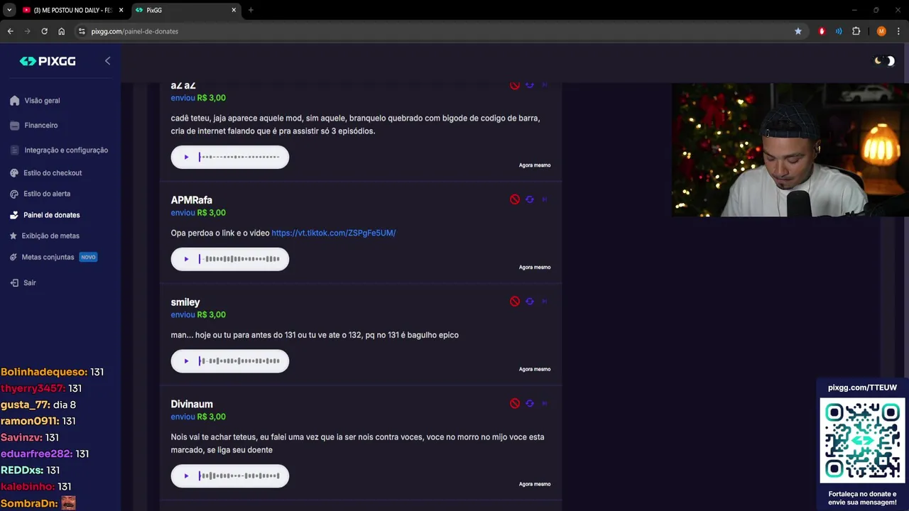Open the Financeiro section
The image size is (909, 511).
[x=41, y=126]
